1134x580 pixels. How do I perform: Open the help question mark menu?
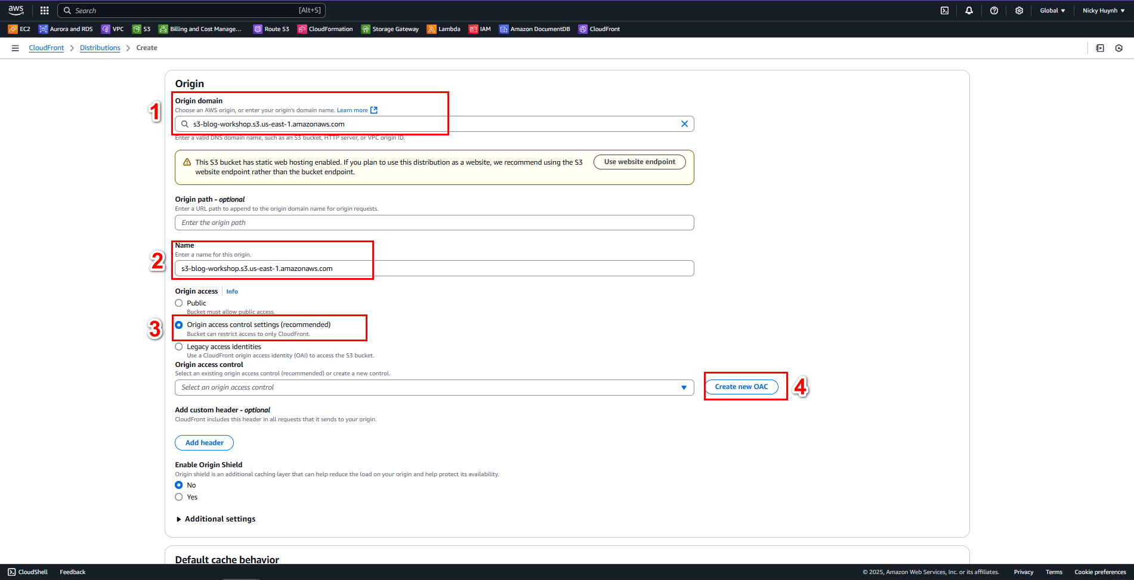click(994, 10)
